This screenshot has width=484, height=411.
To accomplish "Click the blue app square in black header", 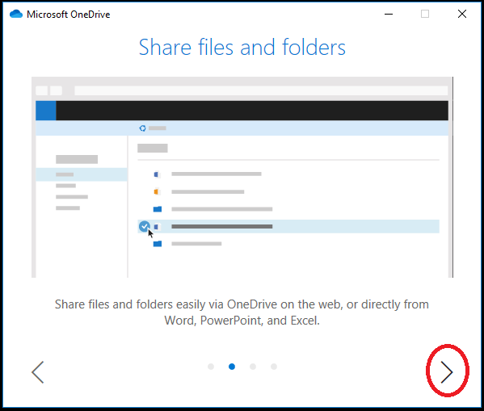I will pyautogui.click(x=46, y=111).
